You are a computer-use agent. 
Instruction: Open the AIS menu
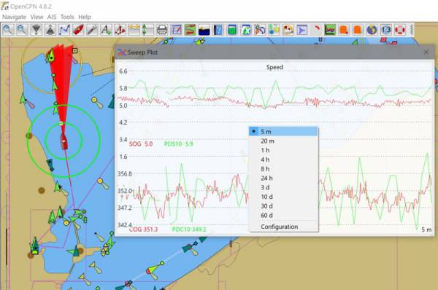[52, 17]
